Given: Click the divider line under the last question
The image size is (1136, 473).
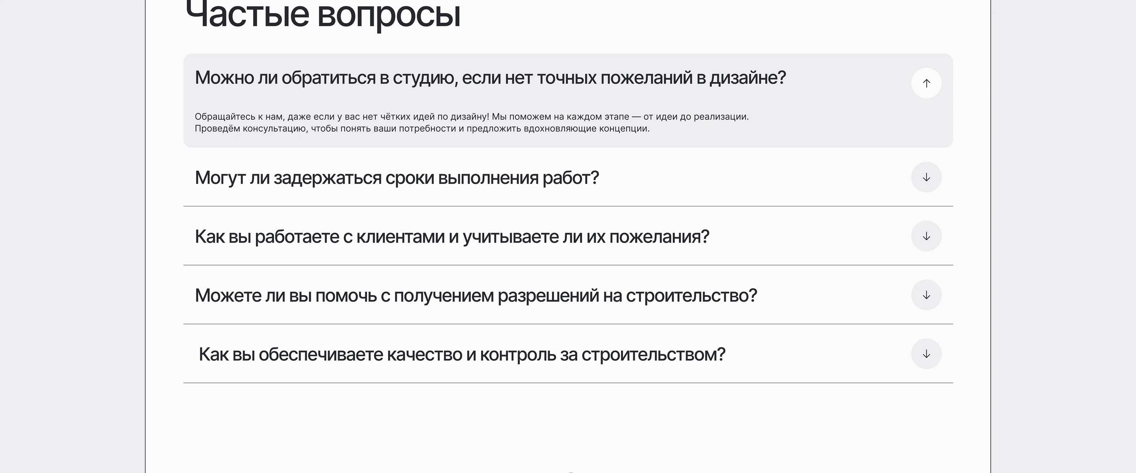Looking at the screenshot, I should click(568, 383).
